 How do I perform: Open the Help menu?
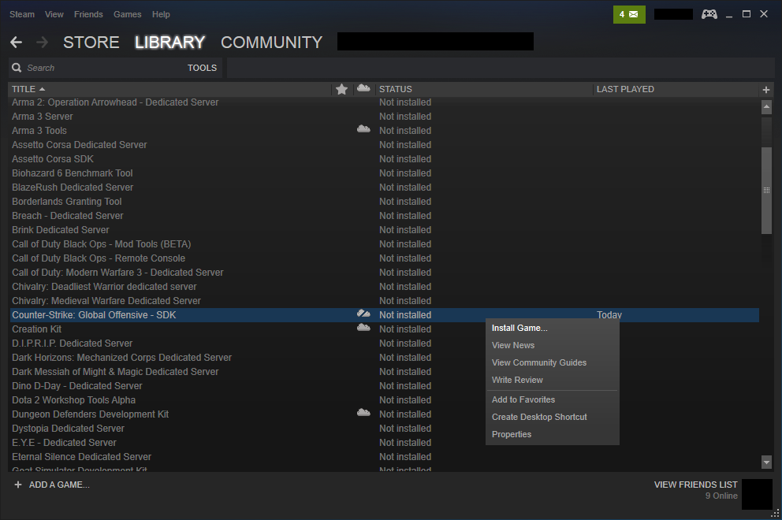(x=161, y=14)
